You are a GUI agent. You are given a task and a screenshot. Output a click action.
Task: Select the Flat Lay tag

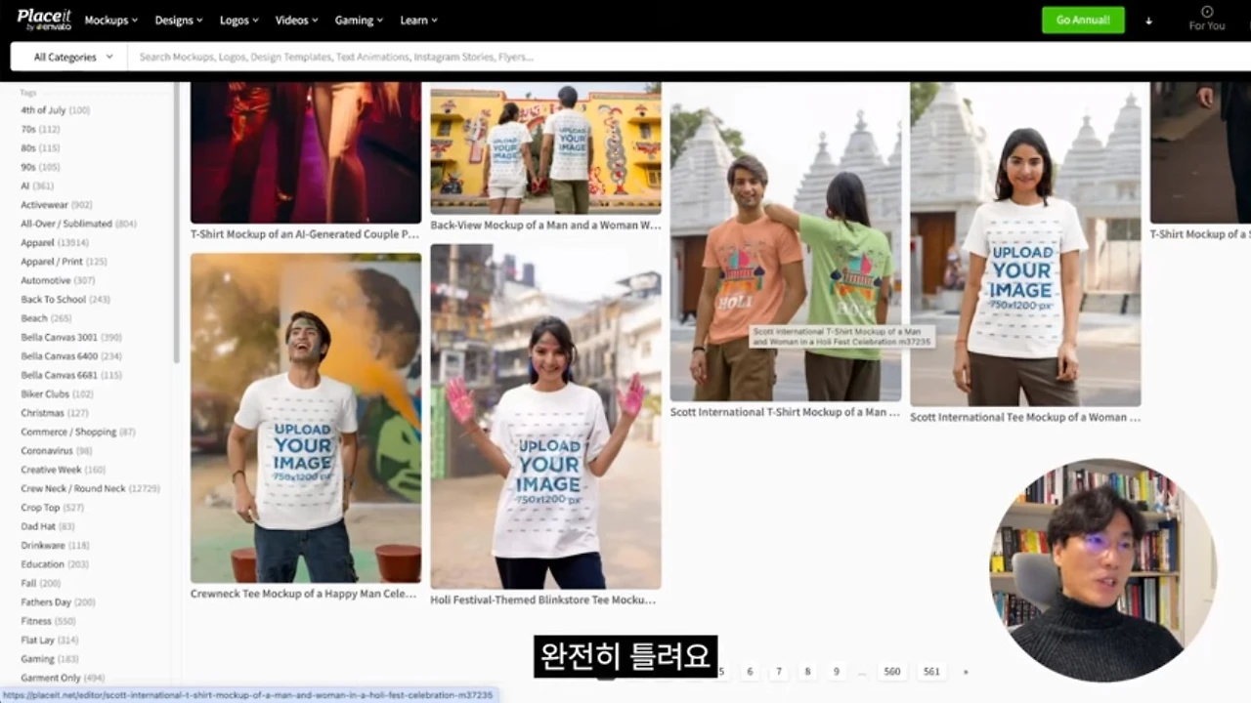pos(50,641)
